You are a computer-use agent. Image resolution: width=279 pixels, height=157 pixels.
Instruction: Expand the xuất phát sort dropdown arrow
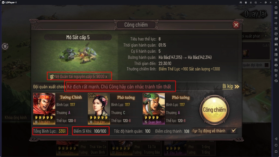pos(266,36)
